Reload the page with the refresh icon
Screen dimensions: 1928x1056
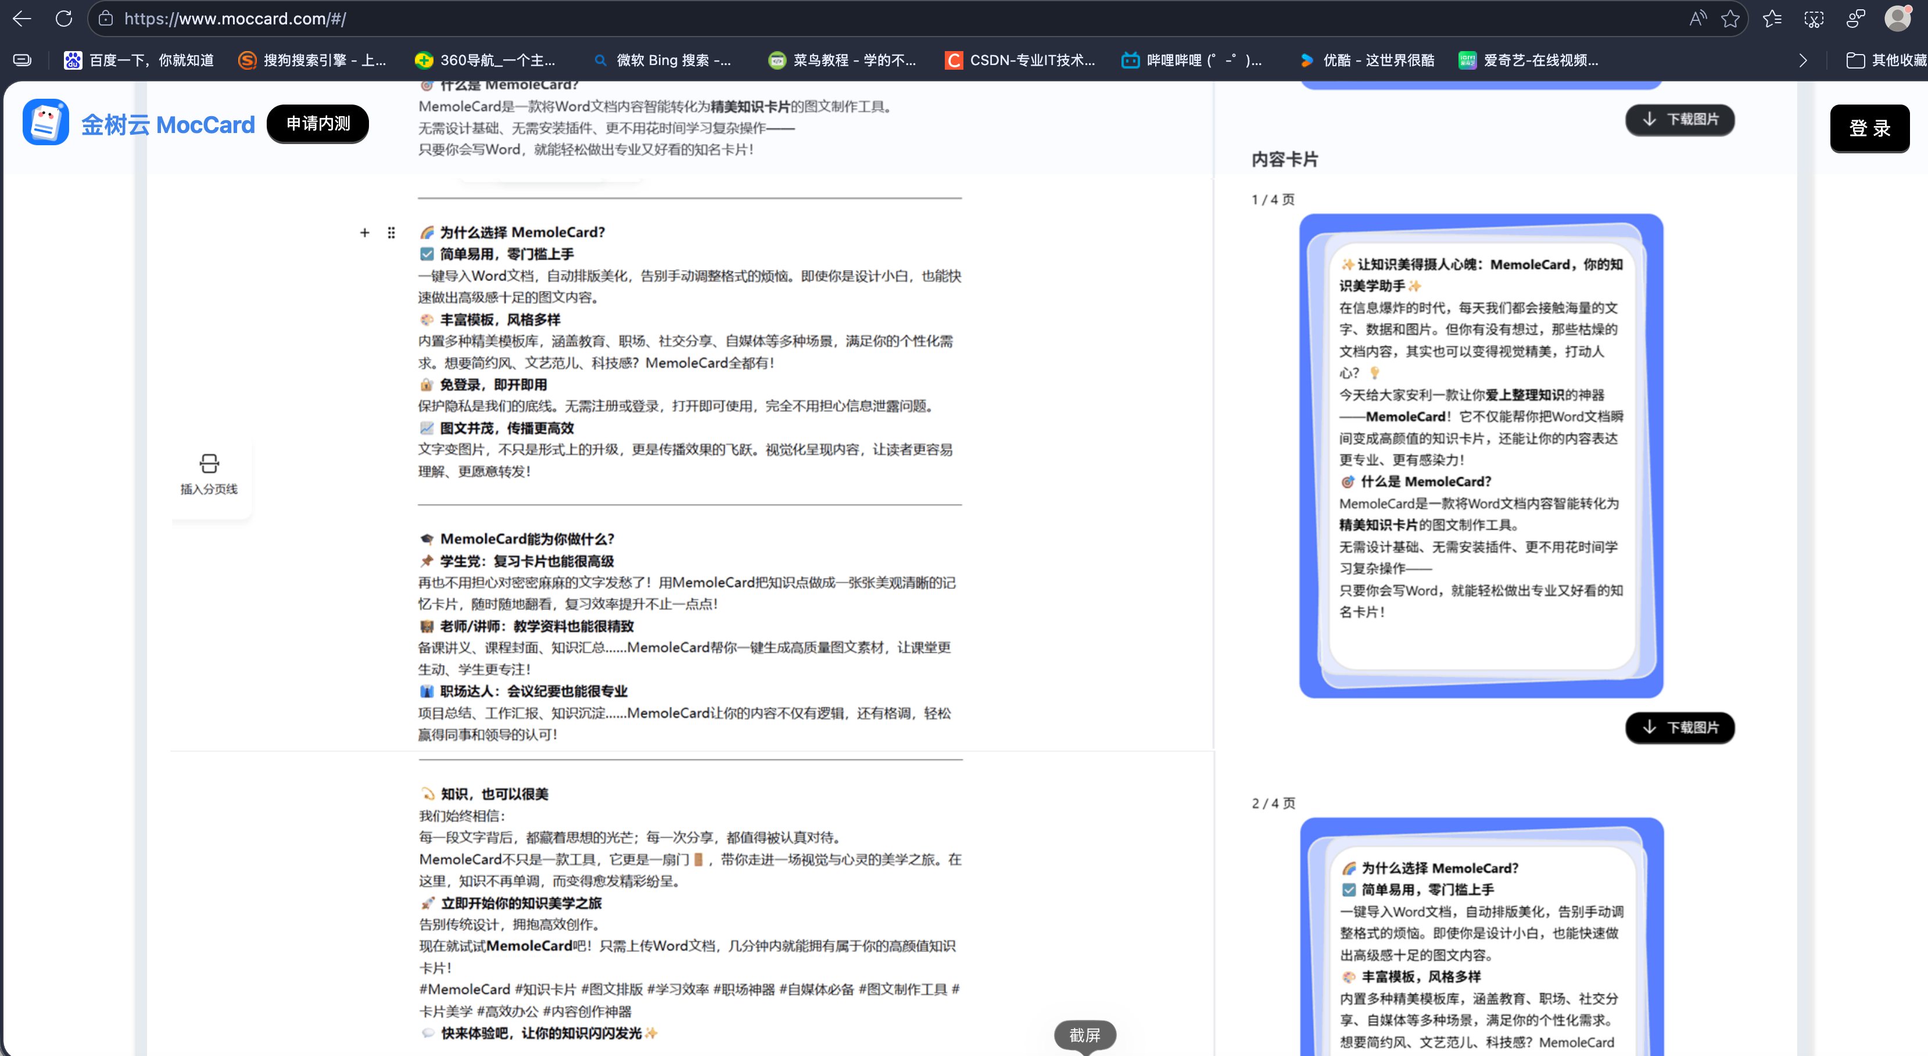[x=63, y=19]
